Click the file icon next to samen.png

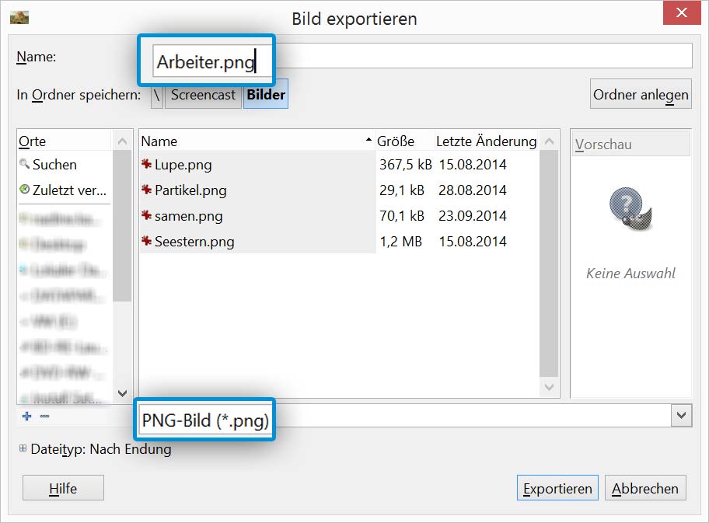click(x=146, y=215)
